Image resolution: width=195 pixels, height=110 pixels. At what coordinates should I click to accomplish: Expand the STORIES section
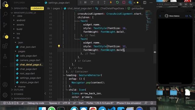click(x=18, y=94)
